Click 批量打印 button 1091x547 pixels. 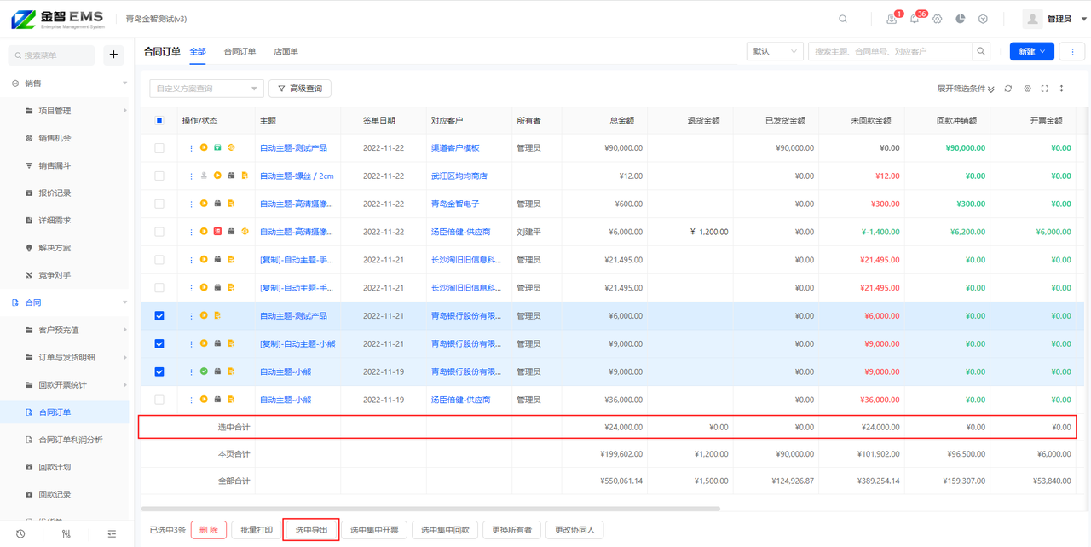click(x=257, y=530)
